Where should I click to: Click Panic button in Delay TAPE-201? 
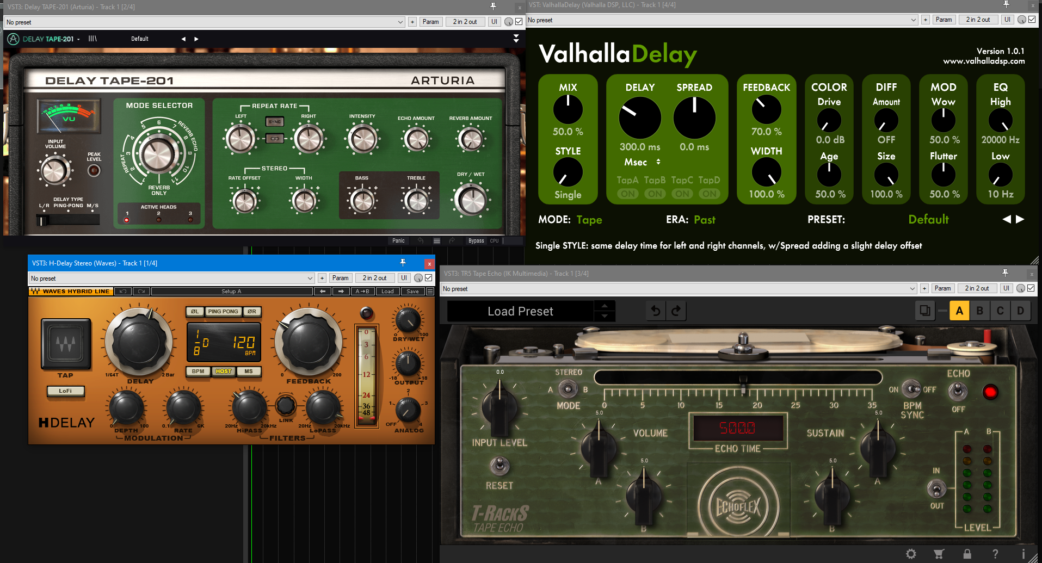398,240
